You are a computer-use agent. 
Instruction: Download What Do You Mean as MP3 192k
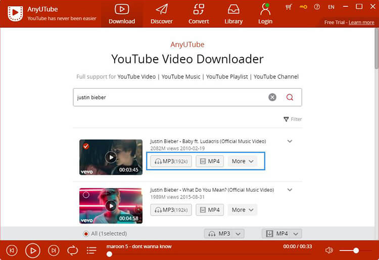[171, 210]
